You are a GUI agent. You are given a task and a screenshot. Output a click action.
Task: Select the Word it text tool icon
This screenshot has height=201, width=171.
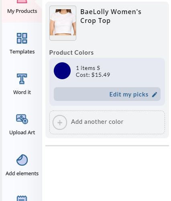[x=22, y=79]
